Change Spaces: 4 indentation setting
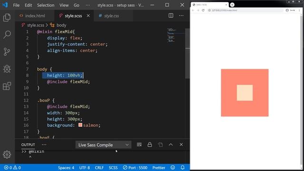Image resolution: width=304 pixels, height=171 pixels. click(x=66, y=168)
